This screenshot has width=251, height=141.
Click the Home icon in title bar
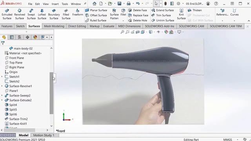tap(95, 4)
